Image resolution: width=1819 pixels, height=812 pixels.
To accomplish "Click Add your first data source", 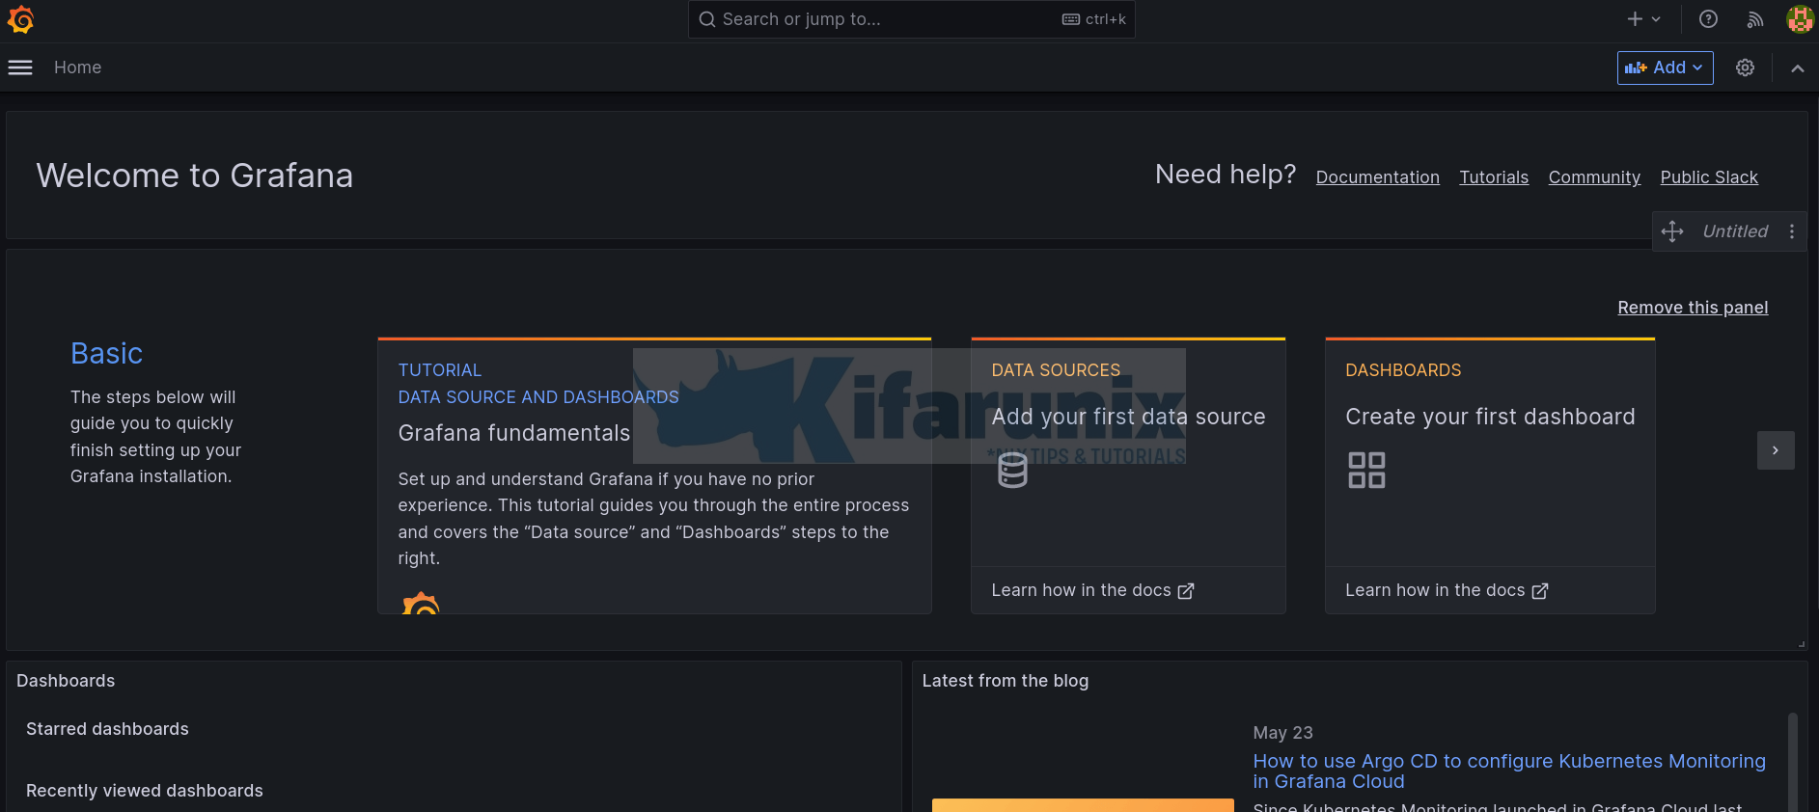I will click(1128, 417).
